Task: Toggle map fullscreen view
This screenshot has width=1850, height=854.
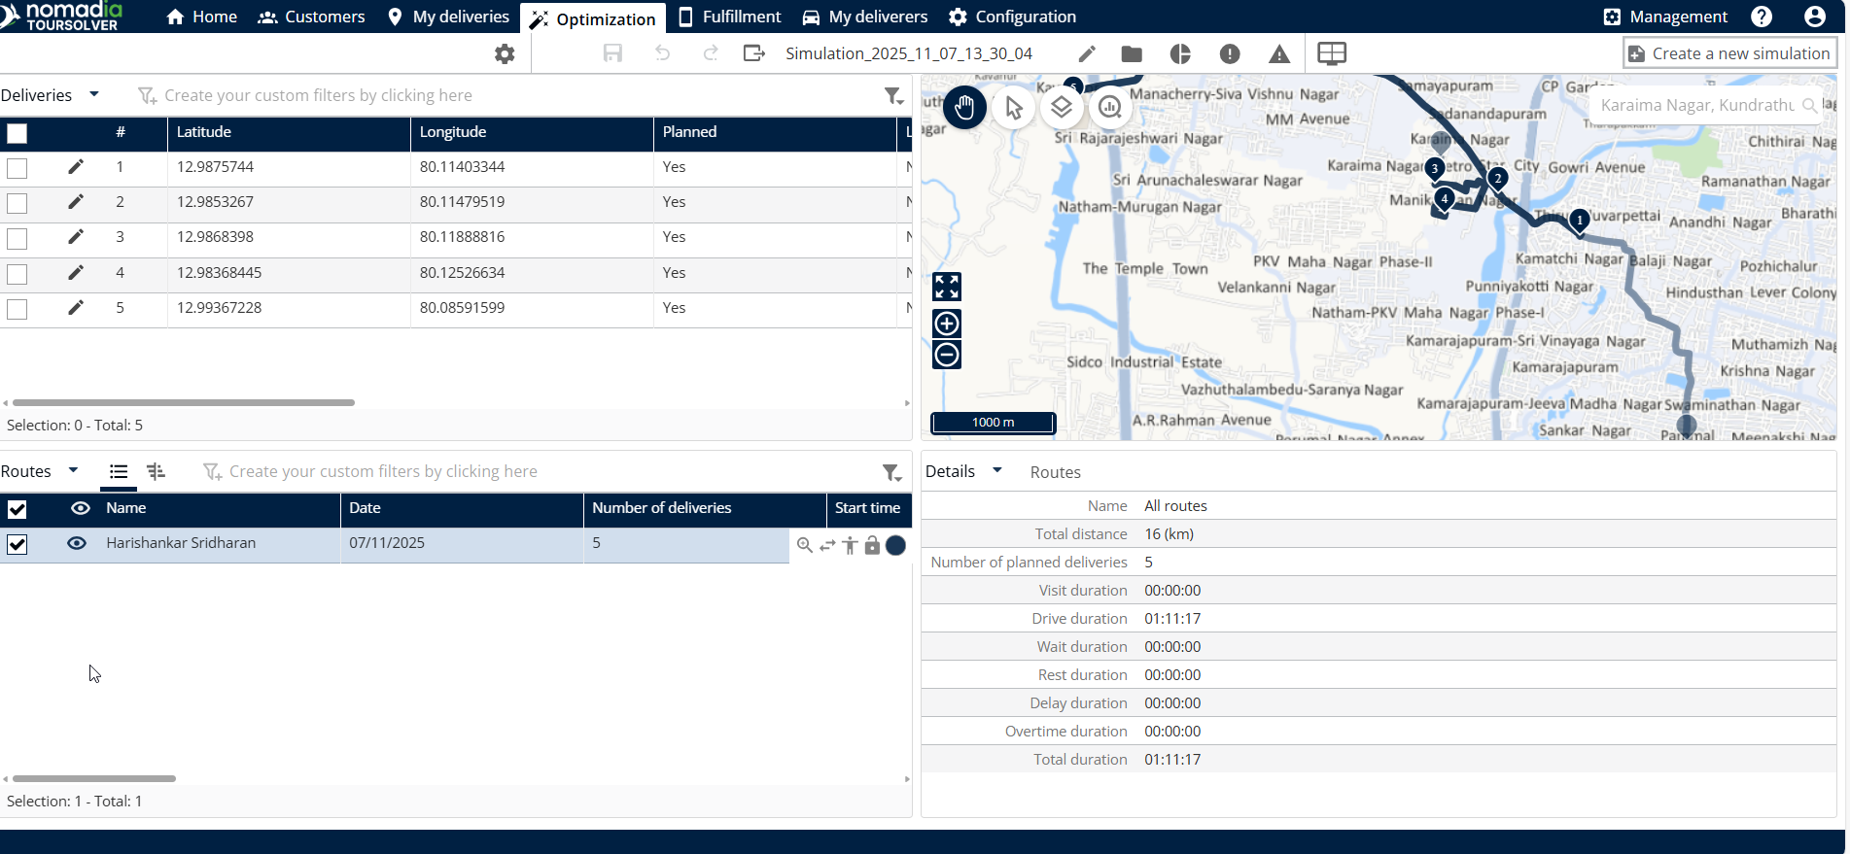Action: 947,287
